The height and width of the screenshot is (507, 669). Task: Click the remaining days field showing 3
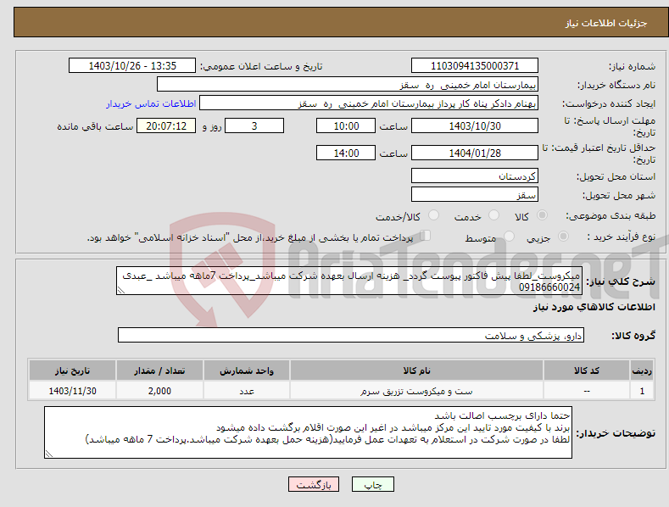(x=254, y=125)
